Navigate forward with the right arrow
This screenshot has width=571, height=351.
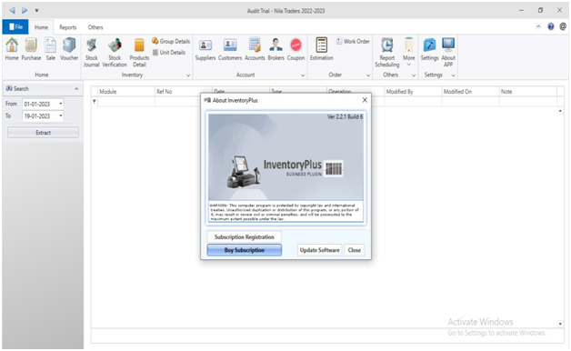click(24, 10)
